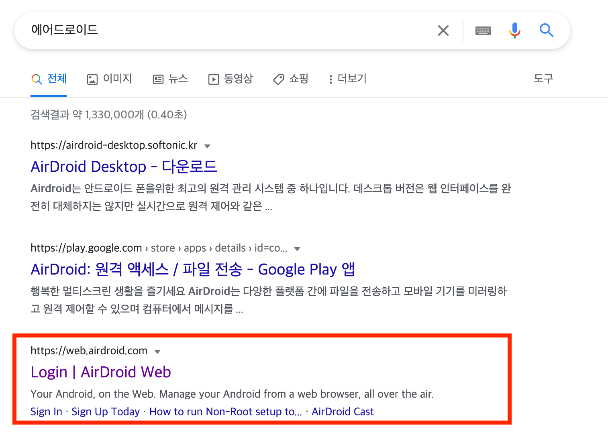Click snippet starting 'Airdroid는 안드로이드 폰을위한'

tap(271, 197)
